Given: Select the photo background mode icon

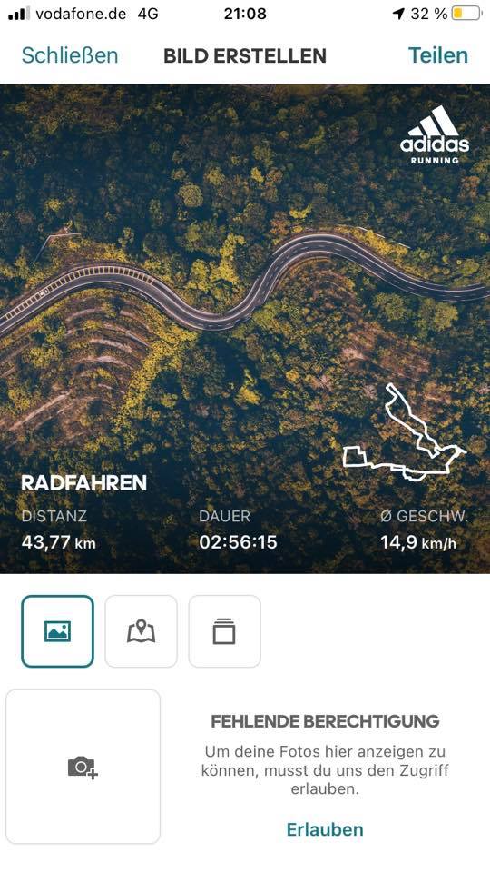Looking at the screenshot, I should 58,631.
